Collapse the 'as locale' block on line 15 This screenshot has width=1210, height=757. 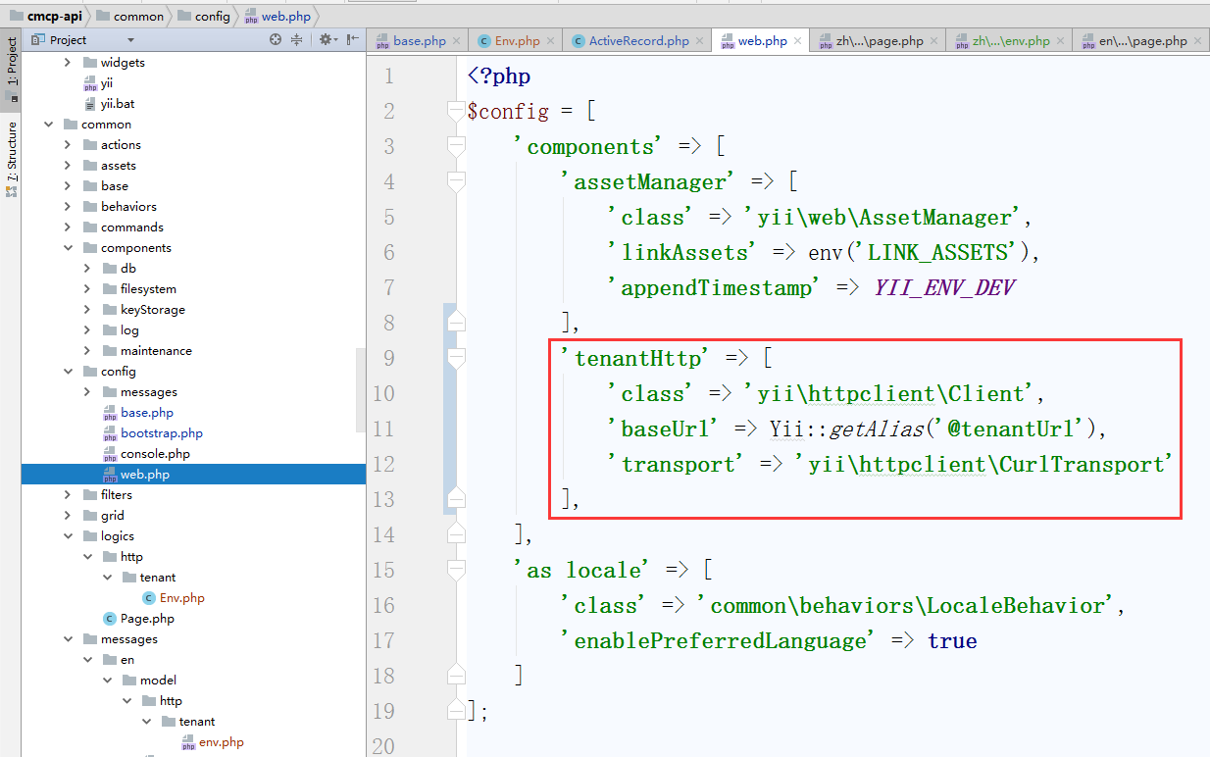pos(455,570)
